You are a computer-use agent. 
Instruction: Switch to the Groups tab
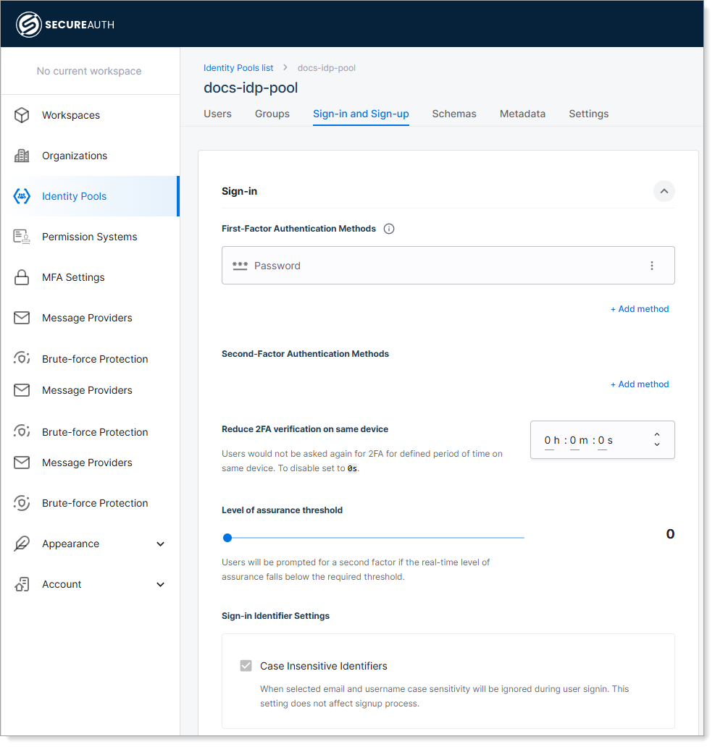272,114
